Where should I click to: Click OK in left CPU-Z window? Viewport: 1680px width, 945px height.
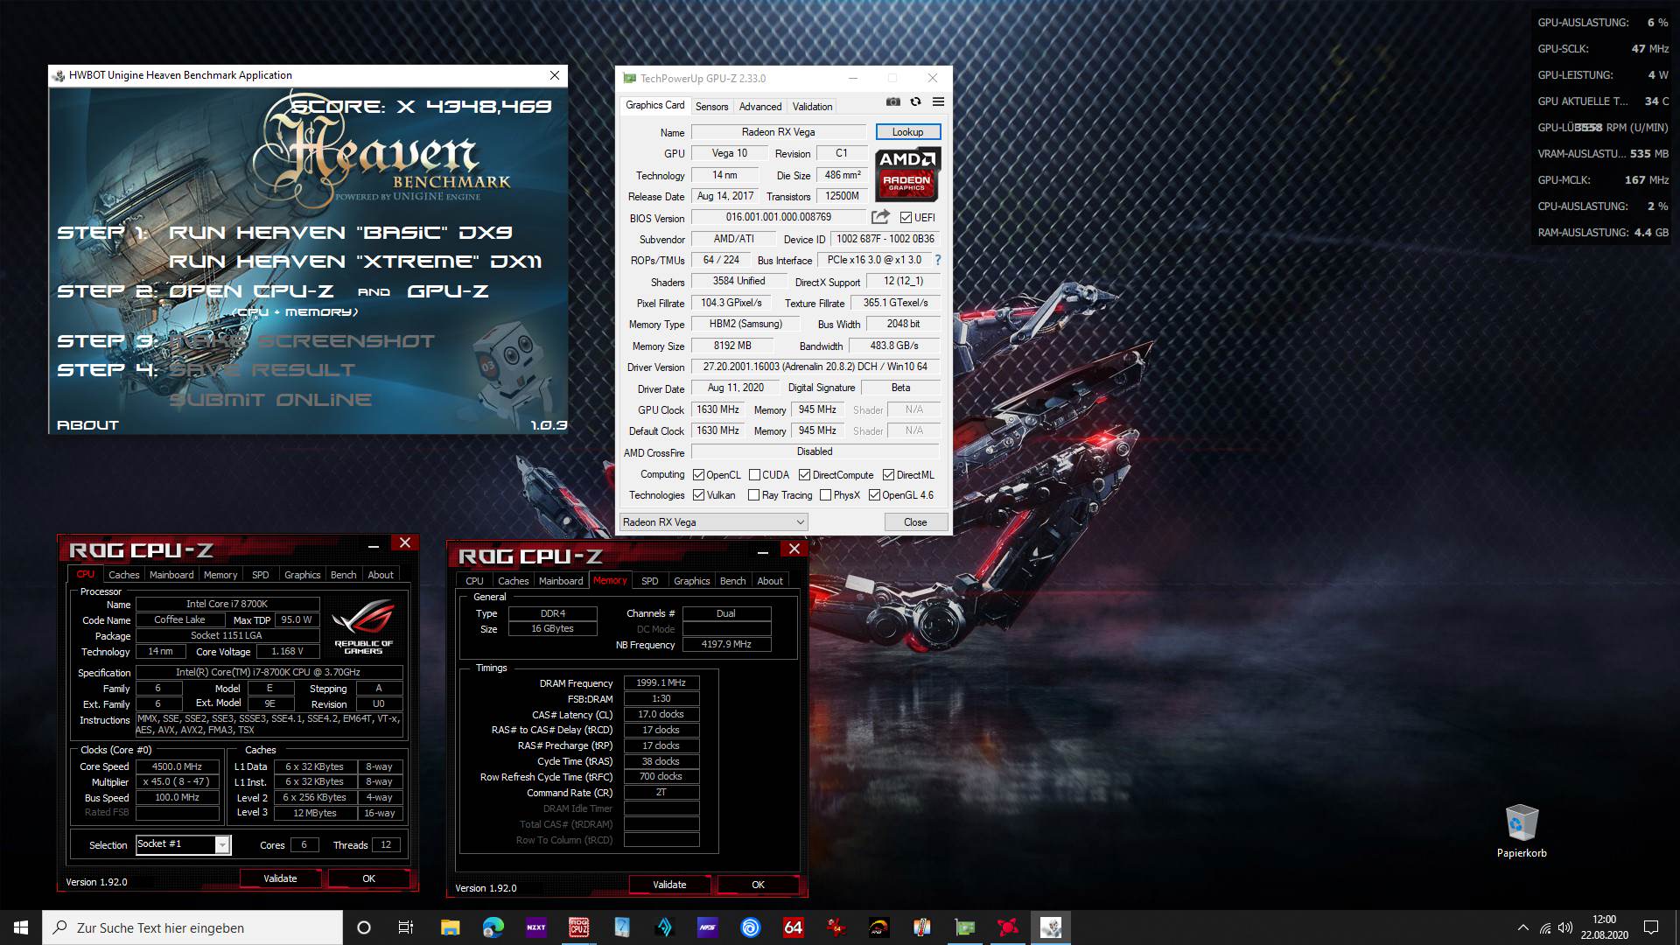[x=368, y=878]
